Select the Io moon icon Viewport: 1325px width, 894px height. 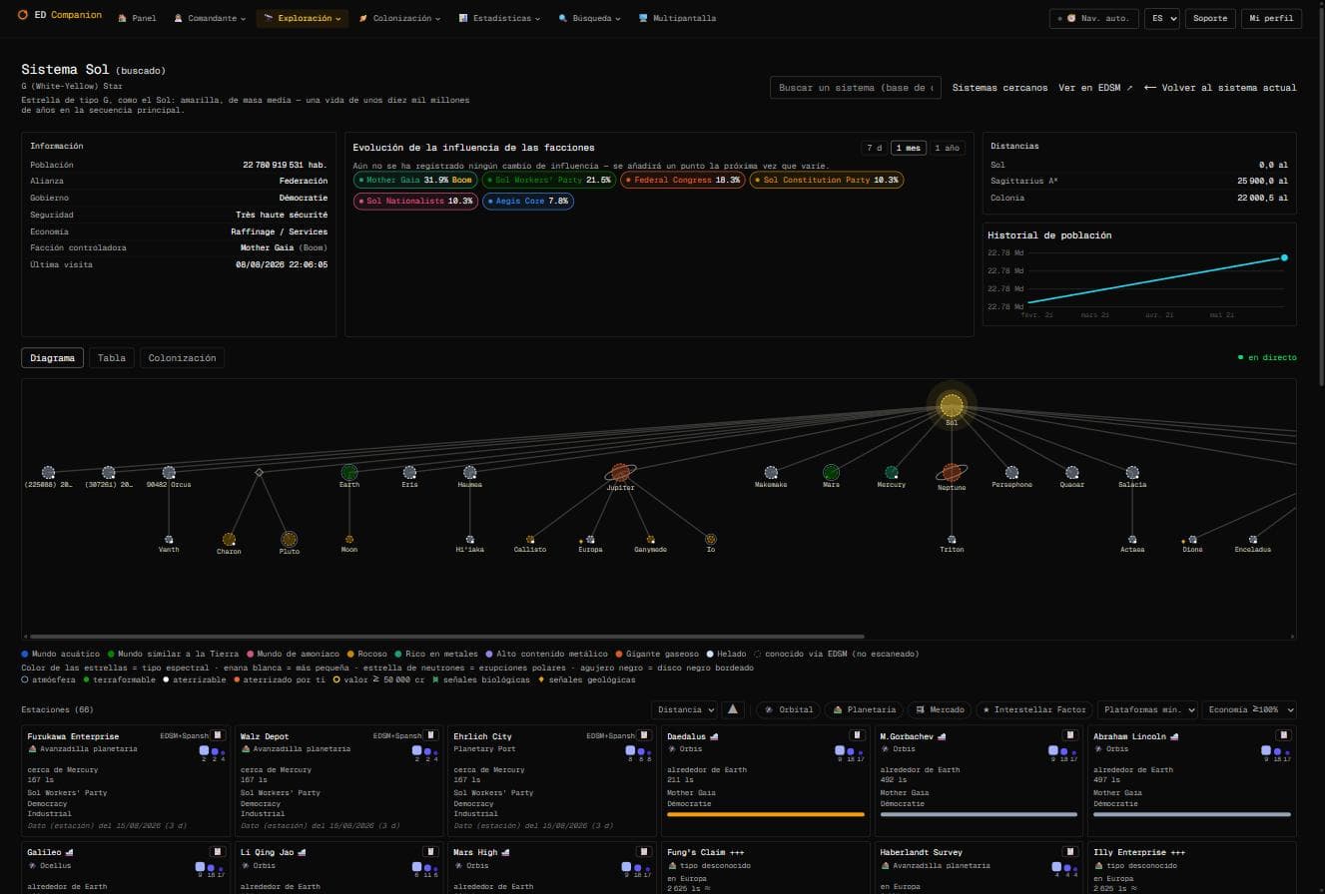point(711,539)
